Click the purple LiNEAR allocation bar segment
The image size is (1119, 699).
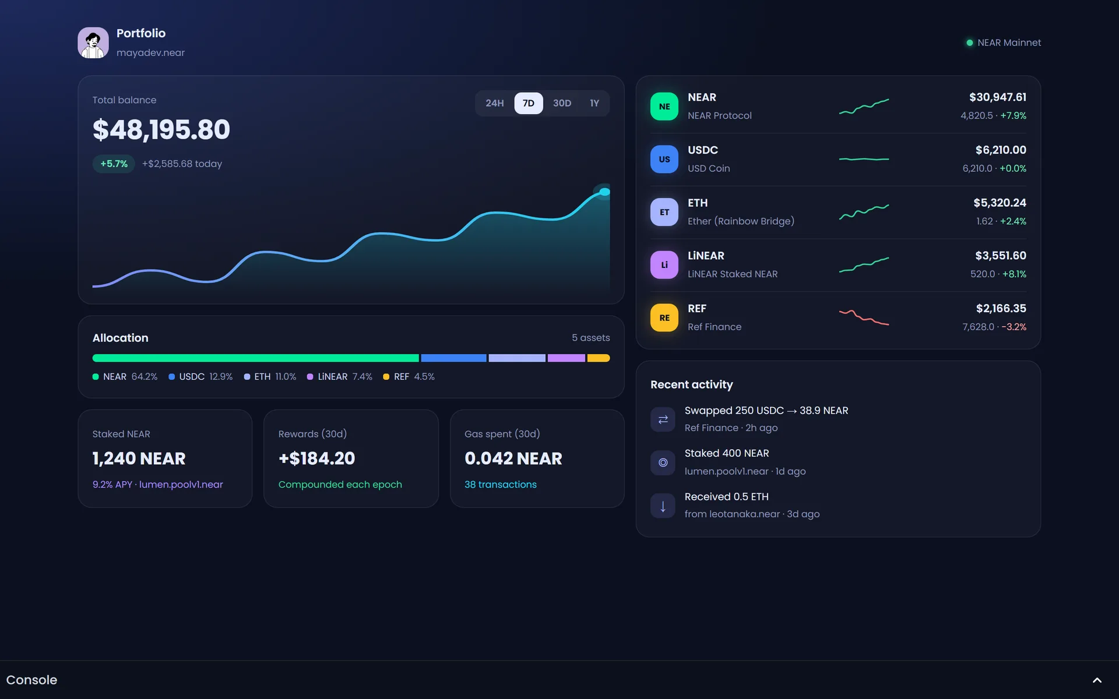click(566, 358)
